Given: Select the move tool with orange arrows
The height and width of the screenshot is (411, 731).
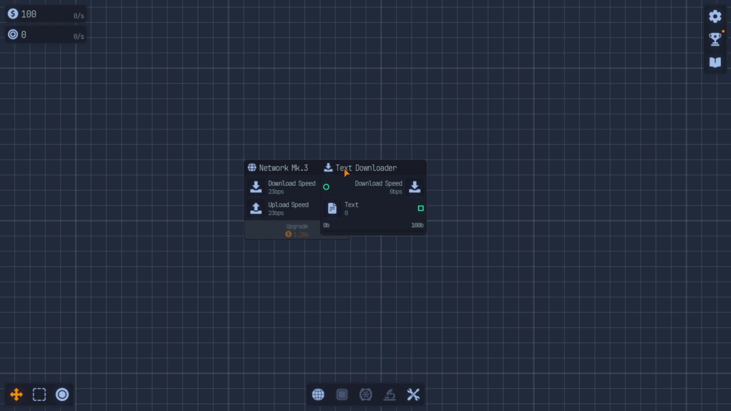Looking at the screenshot, I should coord(16,395).
